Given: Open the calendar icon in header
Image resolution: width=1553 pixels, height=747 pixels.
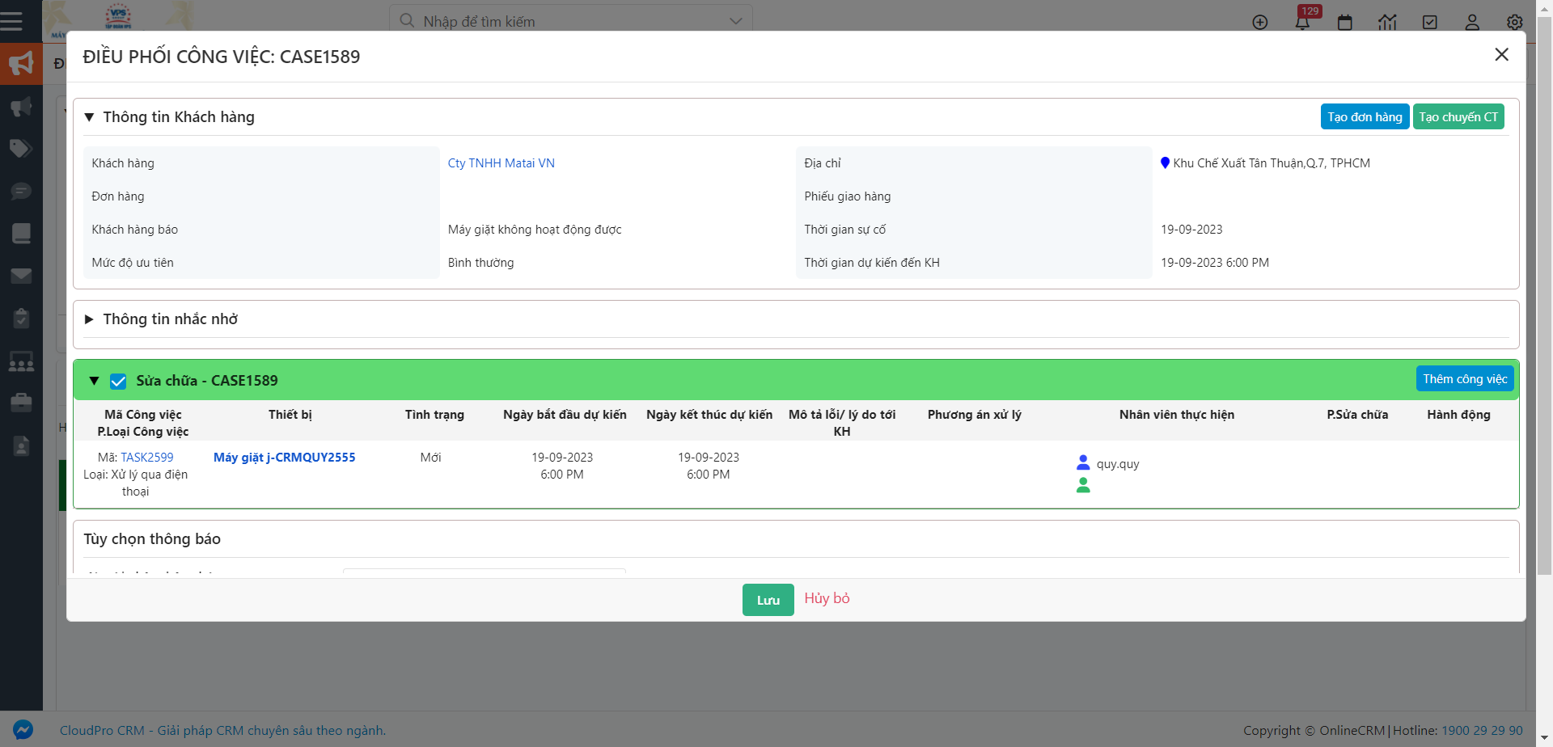Looking at the screenshot, I should click(x=1345, y=23).
